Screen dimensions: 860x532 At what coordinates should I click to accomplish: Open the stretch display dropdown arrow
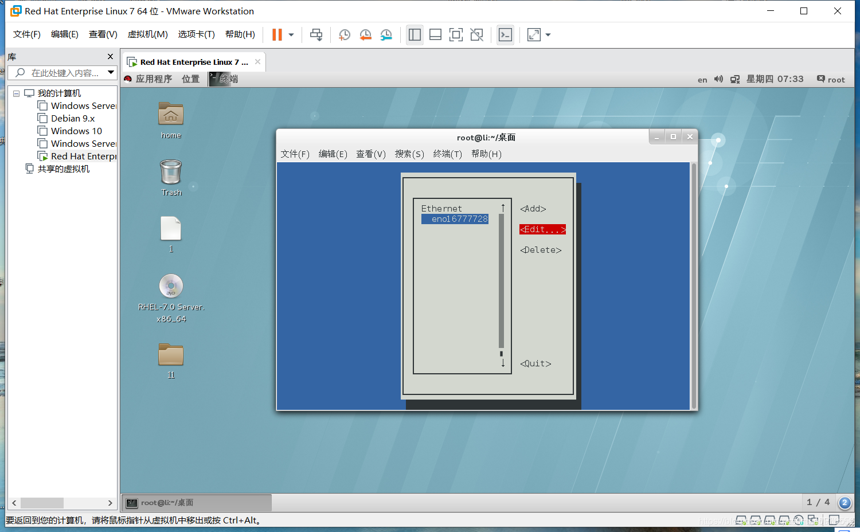[x=548, y=35]
